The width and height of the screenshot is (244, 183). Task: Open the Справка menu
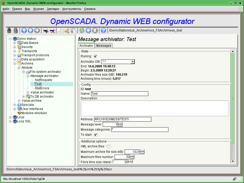90,9
